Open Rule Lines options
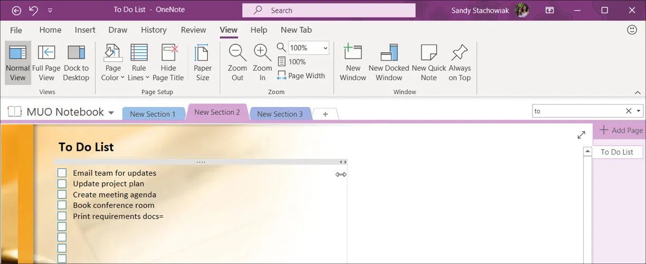Screen dimensions: 646x264 point(139,63)
